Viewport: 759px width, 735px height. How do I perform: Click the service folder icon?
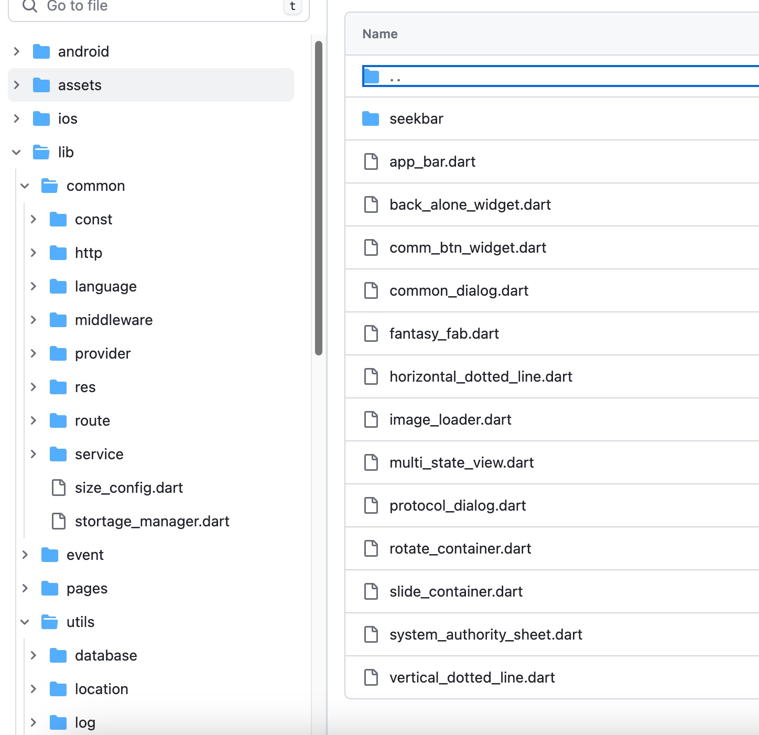coord(58,454)
